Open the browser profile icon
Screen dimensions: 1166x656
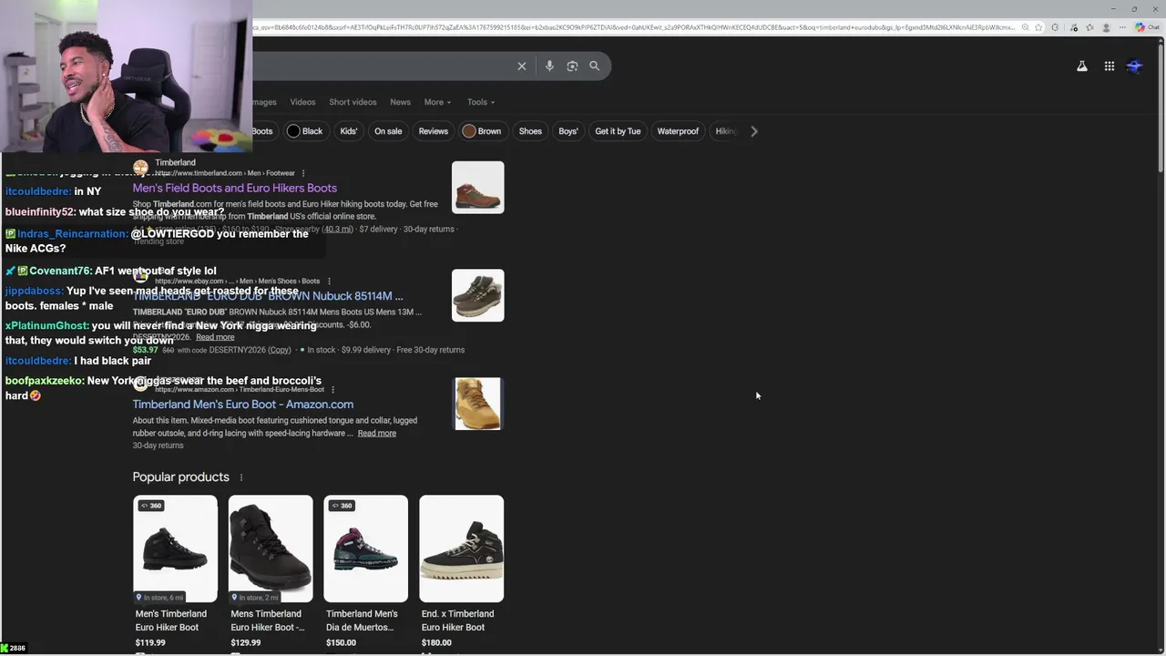point(1107,27)
